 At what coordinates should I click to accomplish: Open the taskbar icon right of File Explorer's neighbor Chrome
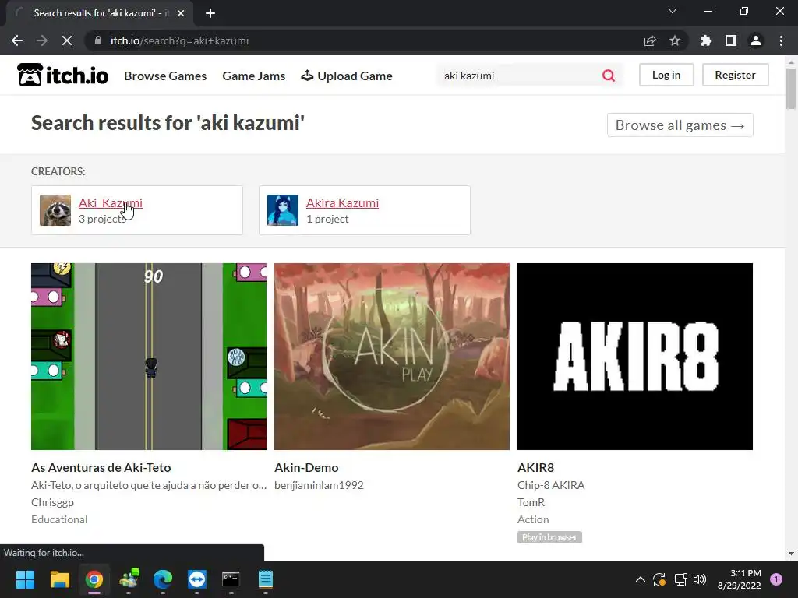(x=129, y=579)
